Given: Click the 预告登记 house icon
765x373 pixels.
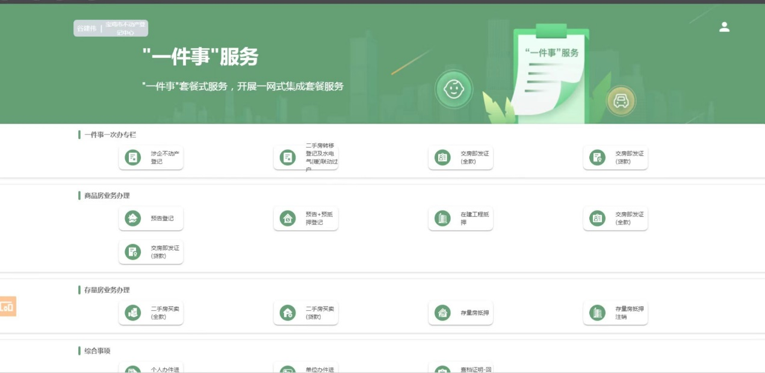Looking at the screenshot, I should tap(132, 219).
